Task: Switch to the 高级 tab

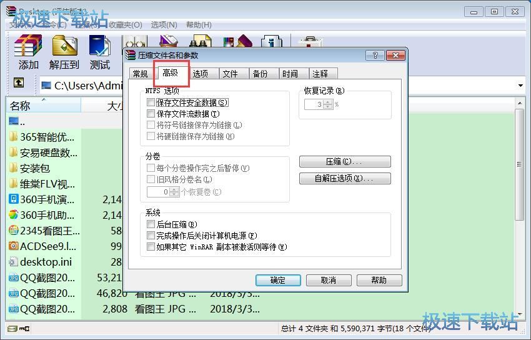Action: tap(171, 72)
